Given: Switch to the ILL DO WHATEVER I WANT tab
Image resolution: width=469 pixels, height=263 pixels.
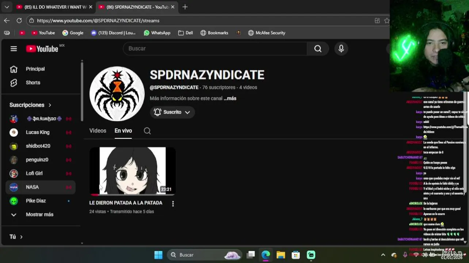Looking at the screenshot, I should 54,7.
